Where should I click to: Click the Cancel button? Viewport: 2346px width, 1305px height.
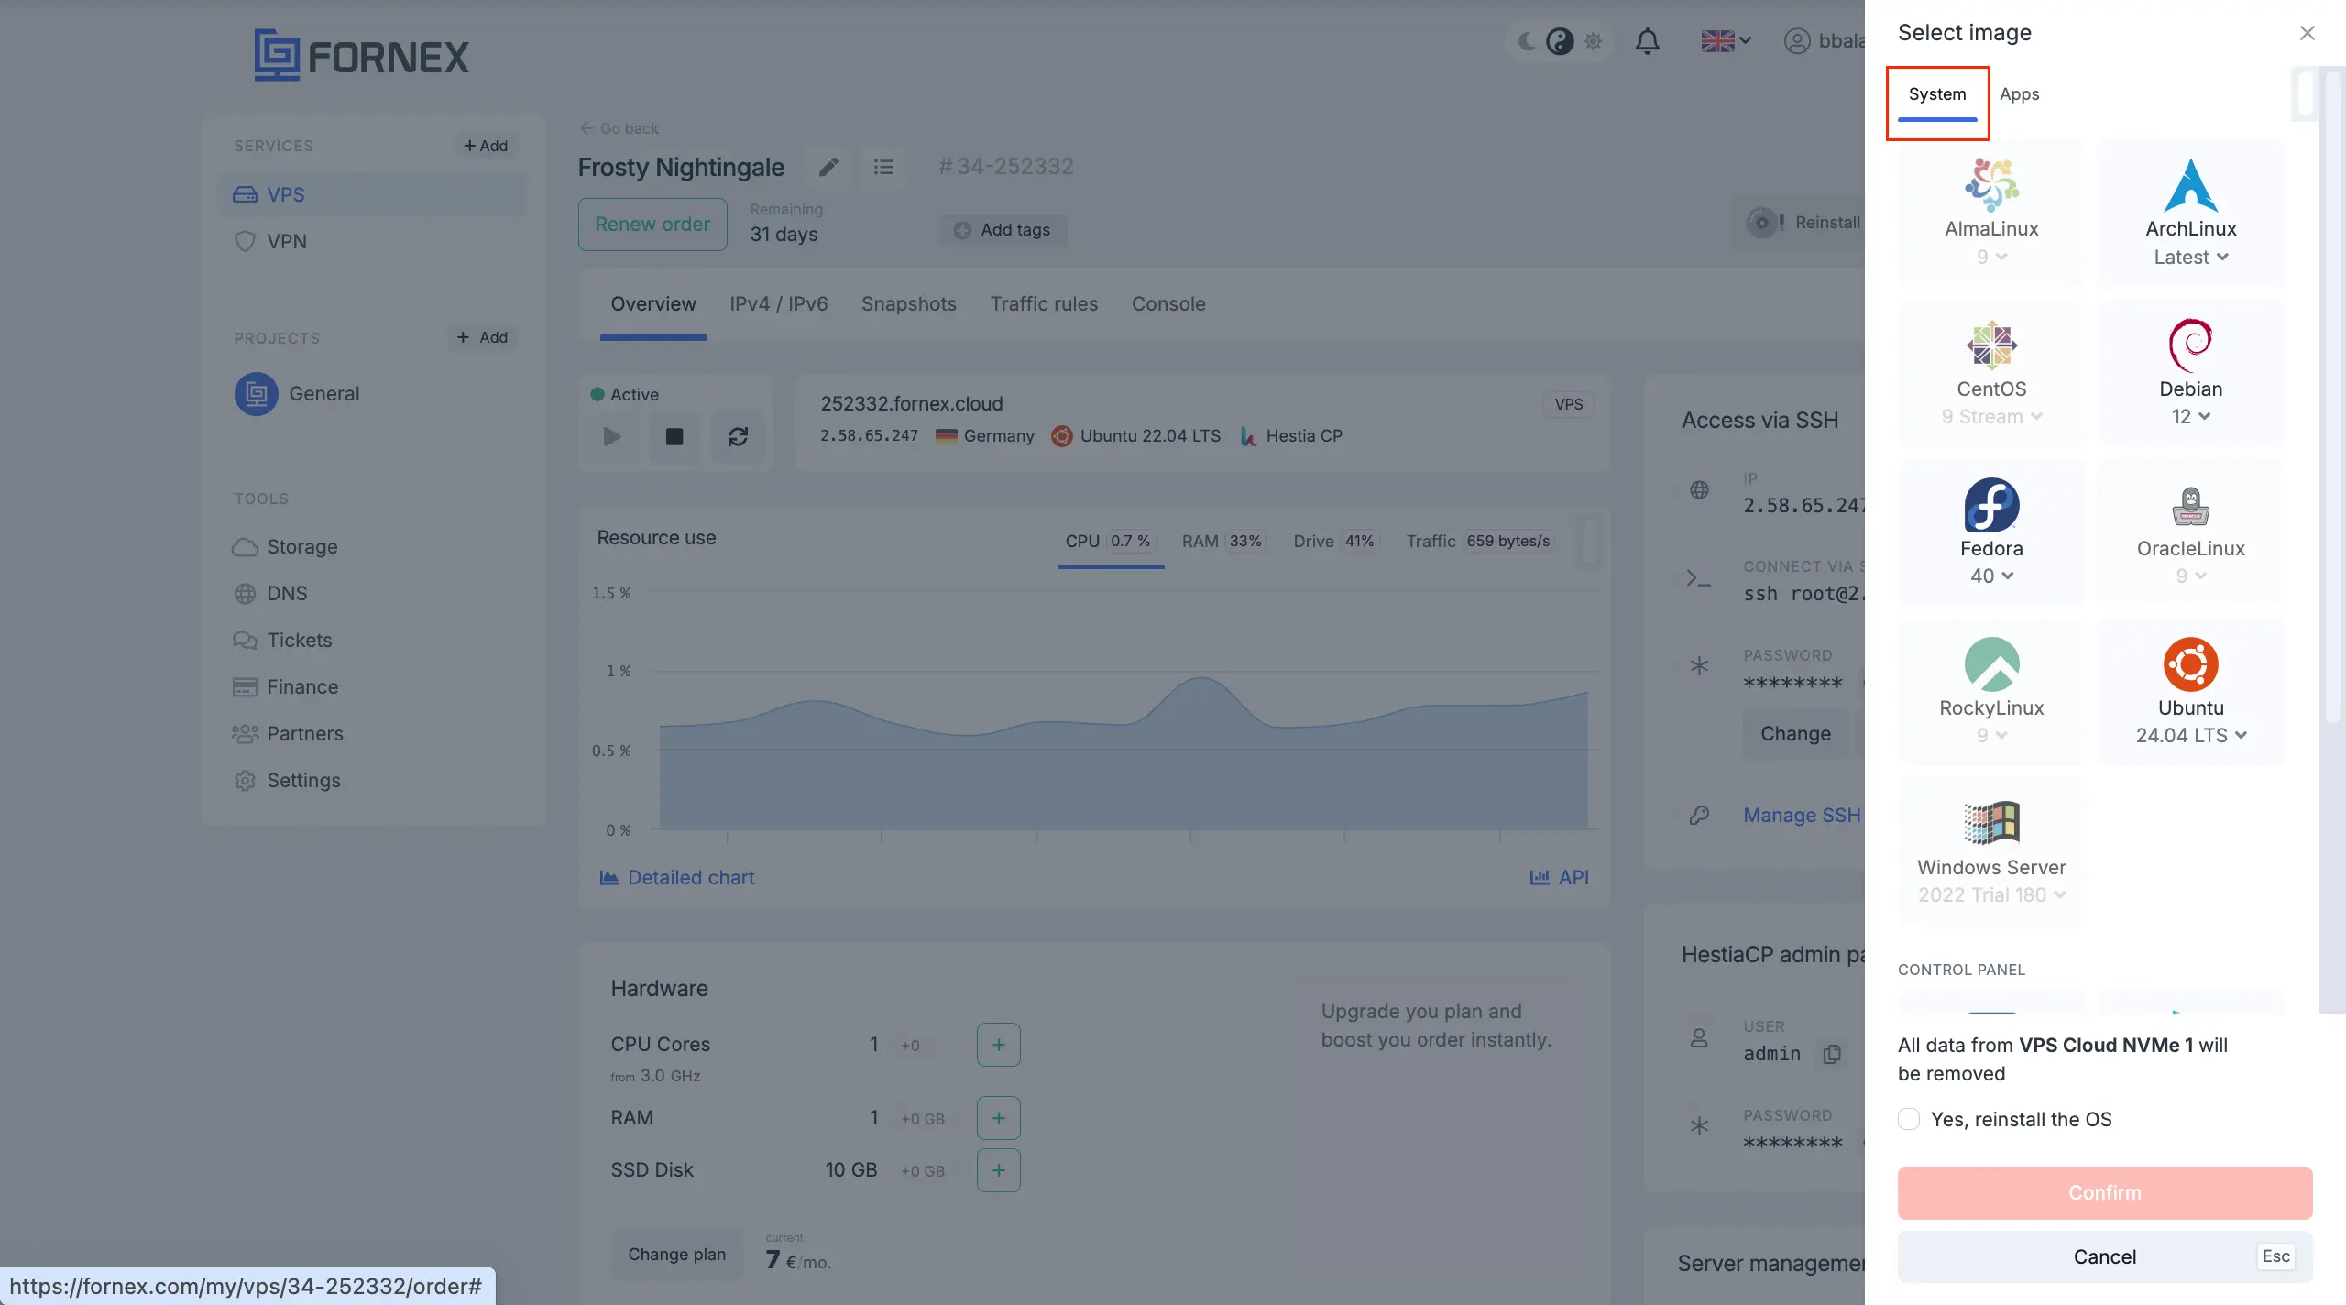click(x=2104, y=1256)
